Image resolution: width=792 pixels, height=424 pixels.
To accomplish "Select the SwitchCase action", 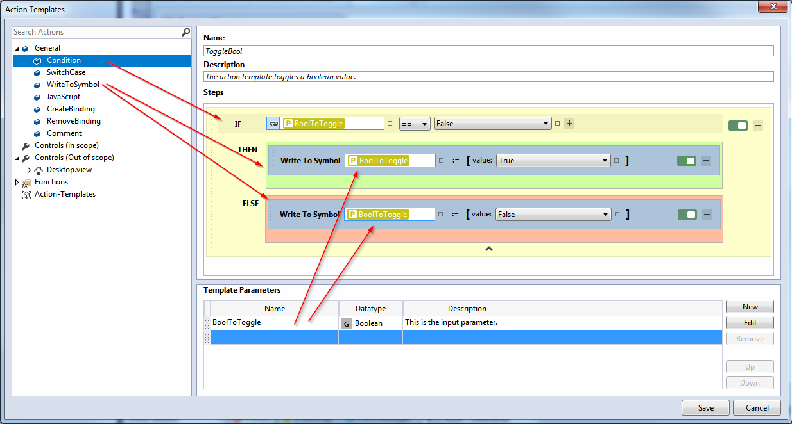I will coord(66,72).
